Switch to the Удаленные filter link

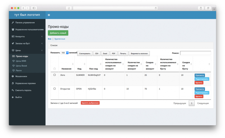pyautogui.click(x=60, y=39)
